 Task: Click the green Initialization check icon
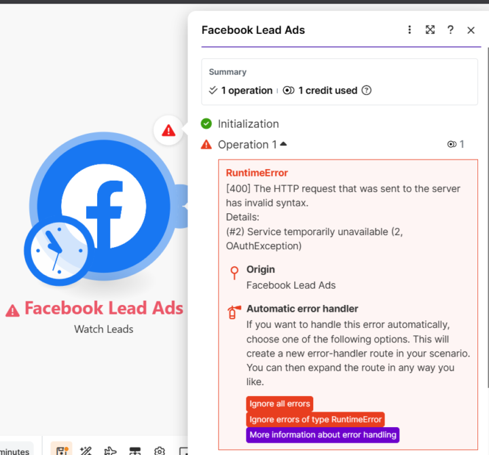coord(206,124)
